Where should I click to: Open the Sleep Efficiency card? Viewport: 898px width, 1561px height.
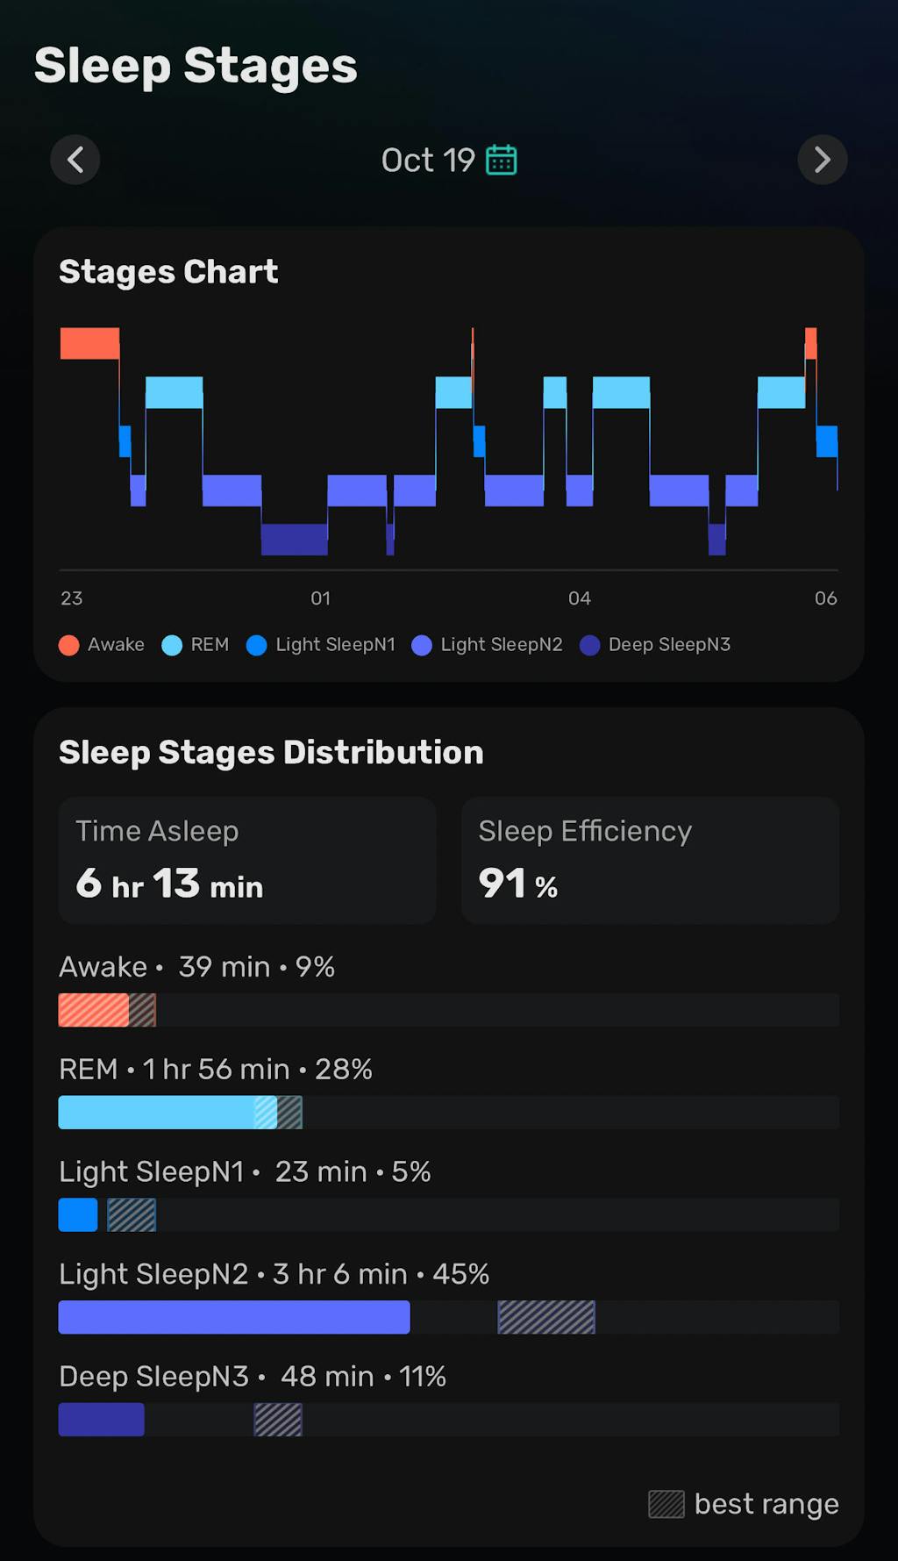650,861
